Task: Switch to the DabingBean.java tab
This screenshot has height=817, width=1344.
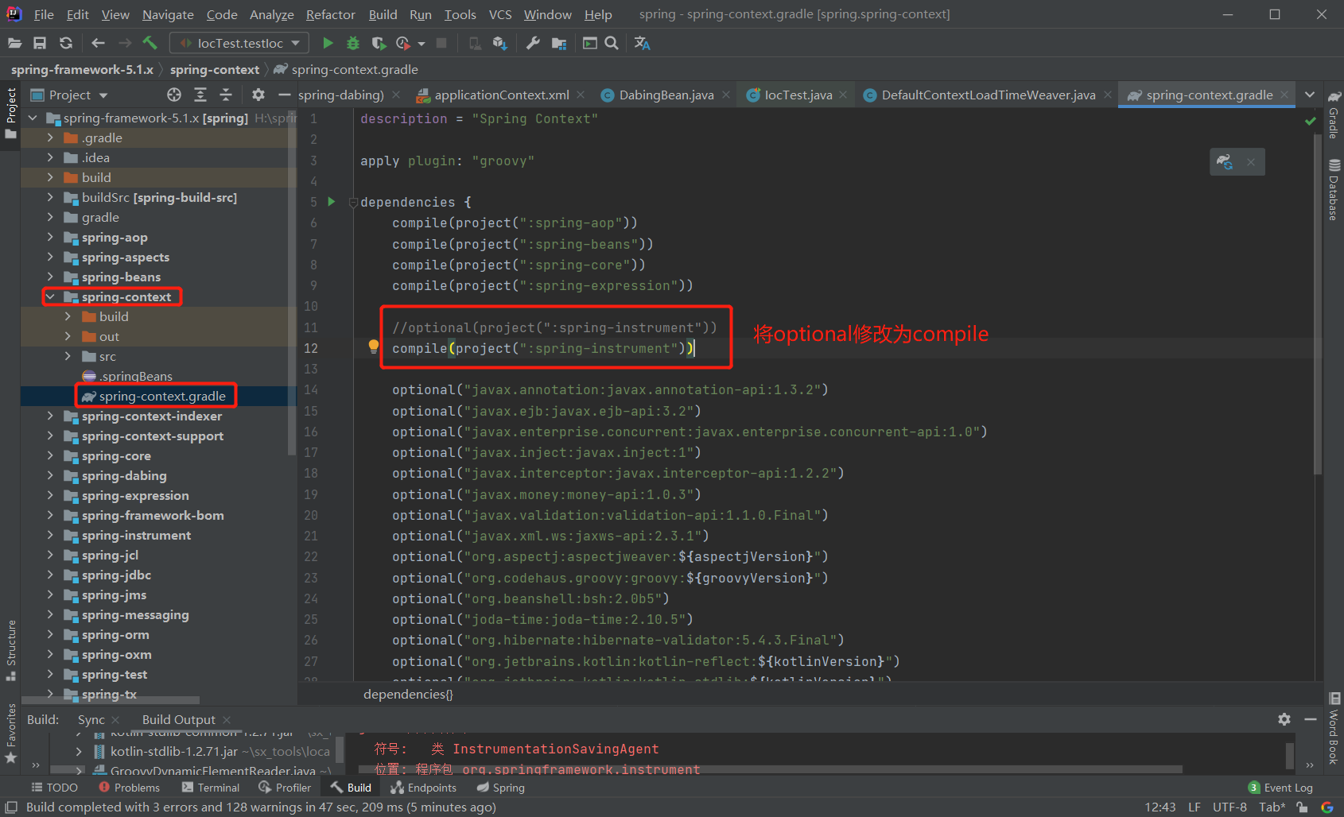Action: tap(666, 95)
